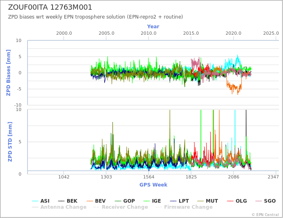Click the GPS Week axis title
The width and height of the screenshot is (283, 218).
point(153,184)
